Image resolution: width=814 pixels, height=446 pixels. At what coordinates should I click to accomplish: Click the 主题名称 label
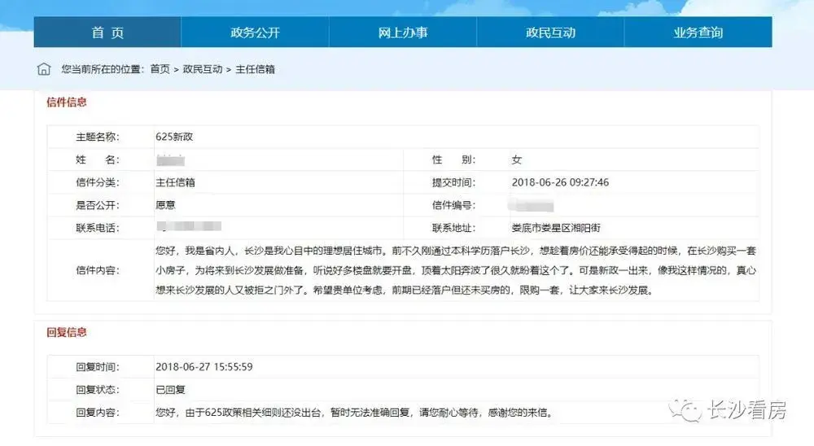coord(98,137)
